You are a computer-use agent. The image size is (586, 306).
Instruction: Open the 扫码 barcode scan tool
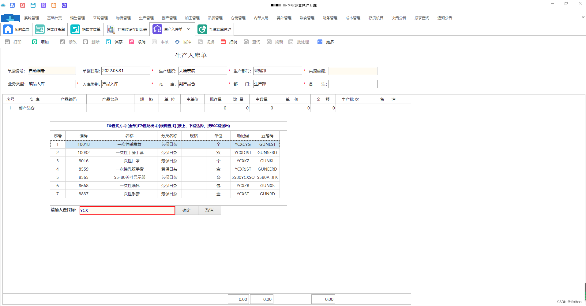click(x=229, y=42)
